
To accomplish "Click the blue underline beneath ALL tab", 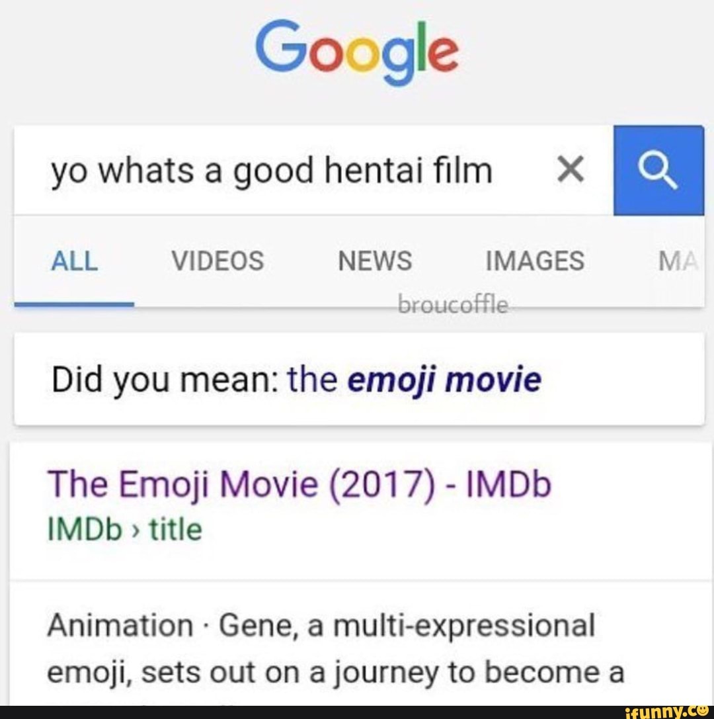I will [74, 304].
